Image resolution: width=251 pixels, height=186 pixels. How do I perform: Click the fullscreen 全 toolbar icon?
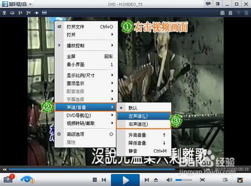coord(5,13)
